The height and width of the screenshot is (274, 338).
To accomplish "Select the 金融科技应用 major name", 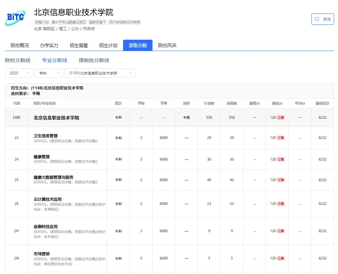I will tap(45, 227).
